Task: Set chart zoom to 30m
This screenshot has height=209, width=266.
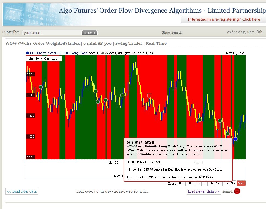Action: [190, 183]
